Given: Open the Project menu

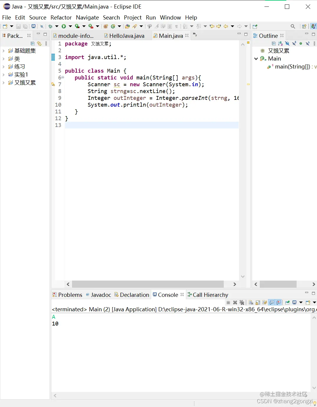Looking at the screenshot, I should pos(133,17).
